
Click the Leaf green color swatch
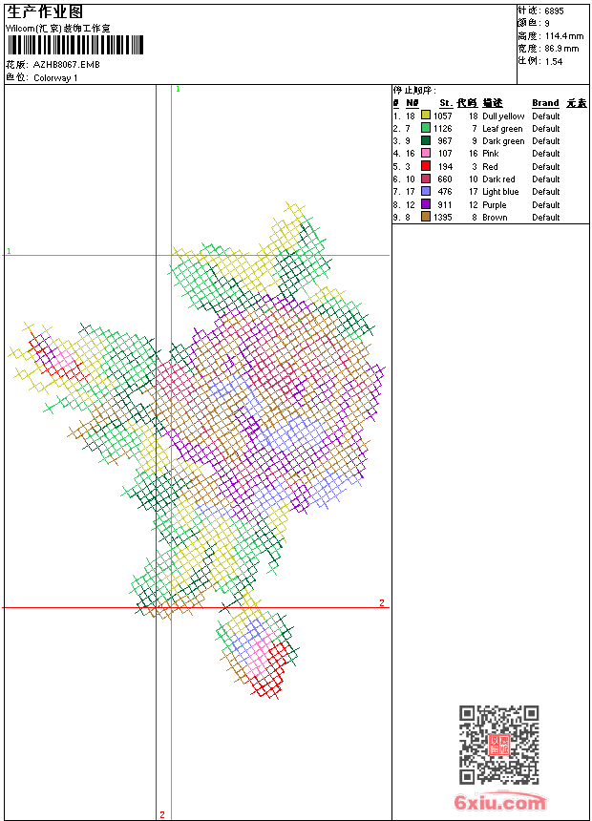coord(426,128)
